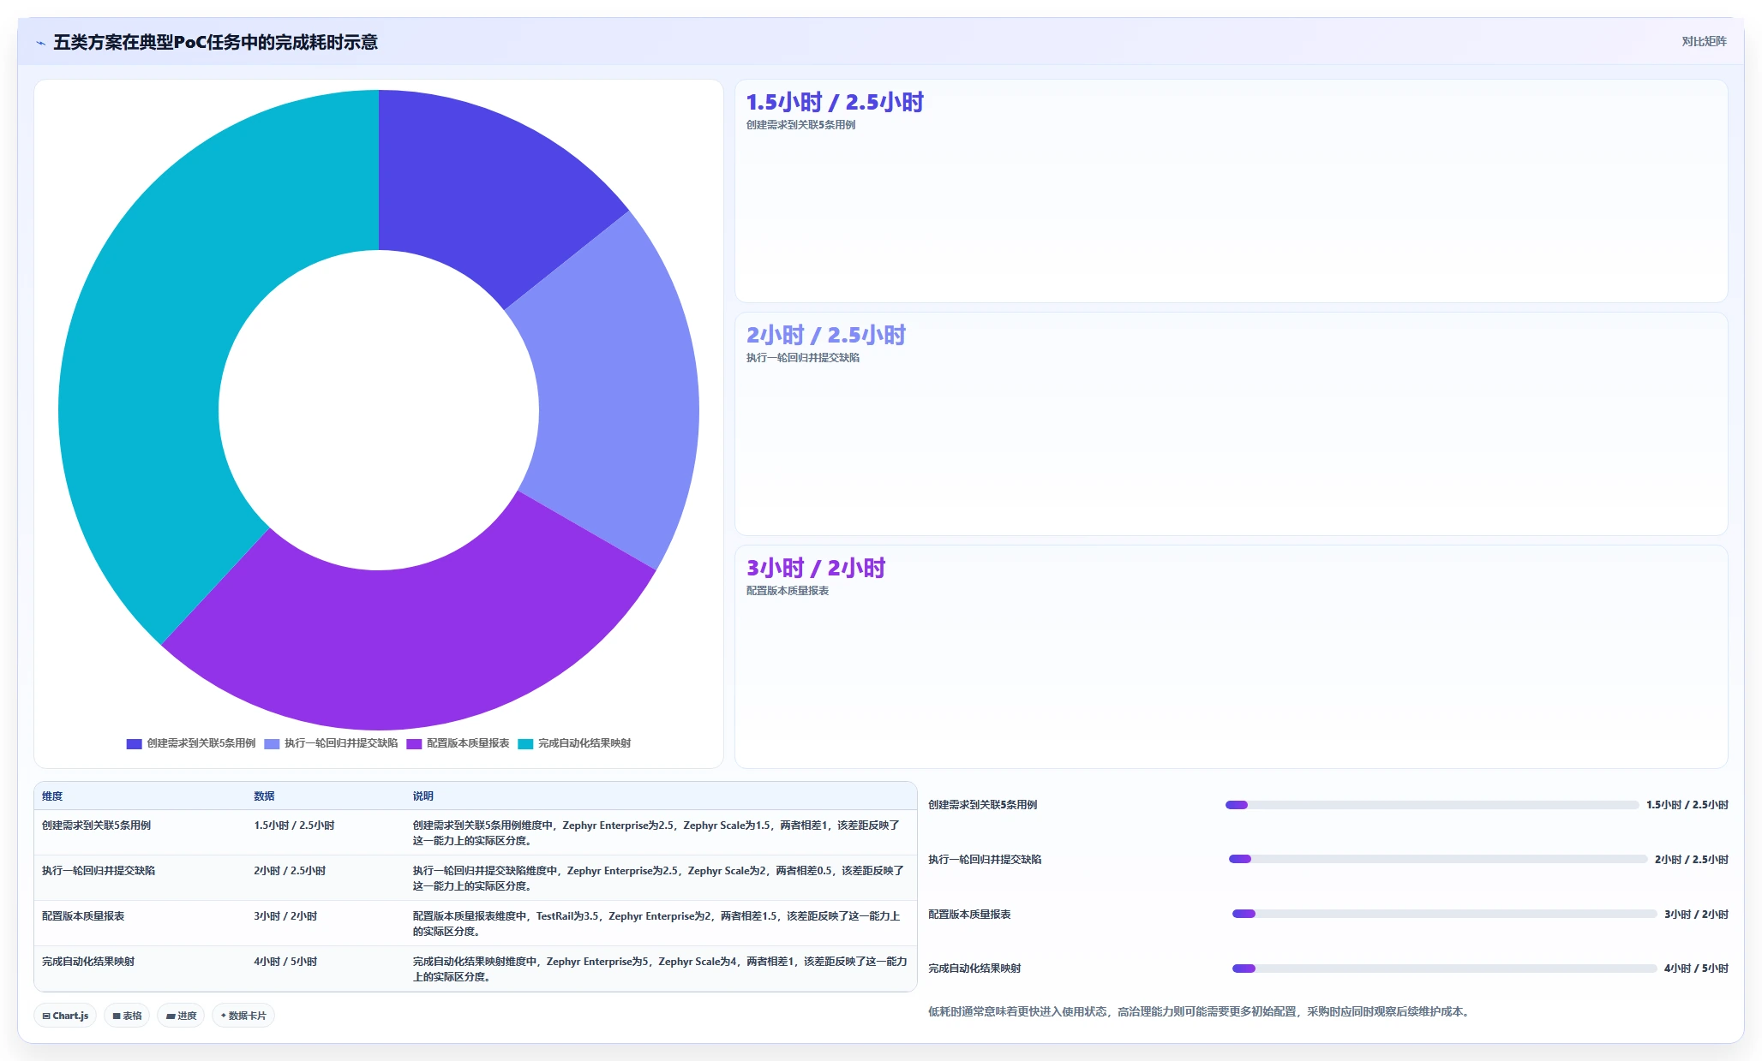Viewport: 1762px width, 1061px height.
Task: Click progress bar for 完成自动化结果映射
Action: (1444, 969)
